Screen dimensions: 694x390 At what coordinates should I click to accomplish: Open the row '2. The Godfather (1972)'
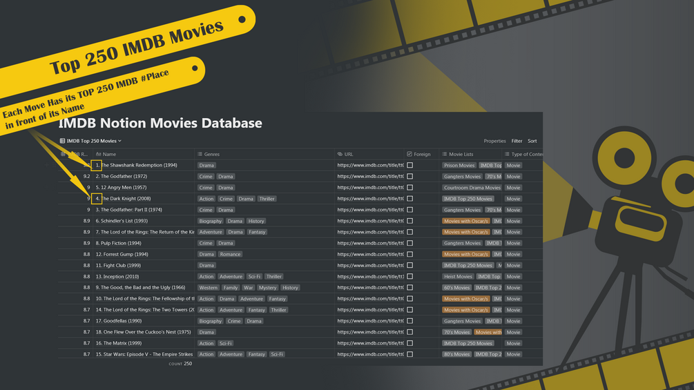pyautogui.click(x=122, y=177)
